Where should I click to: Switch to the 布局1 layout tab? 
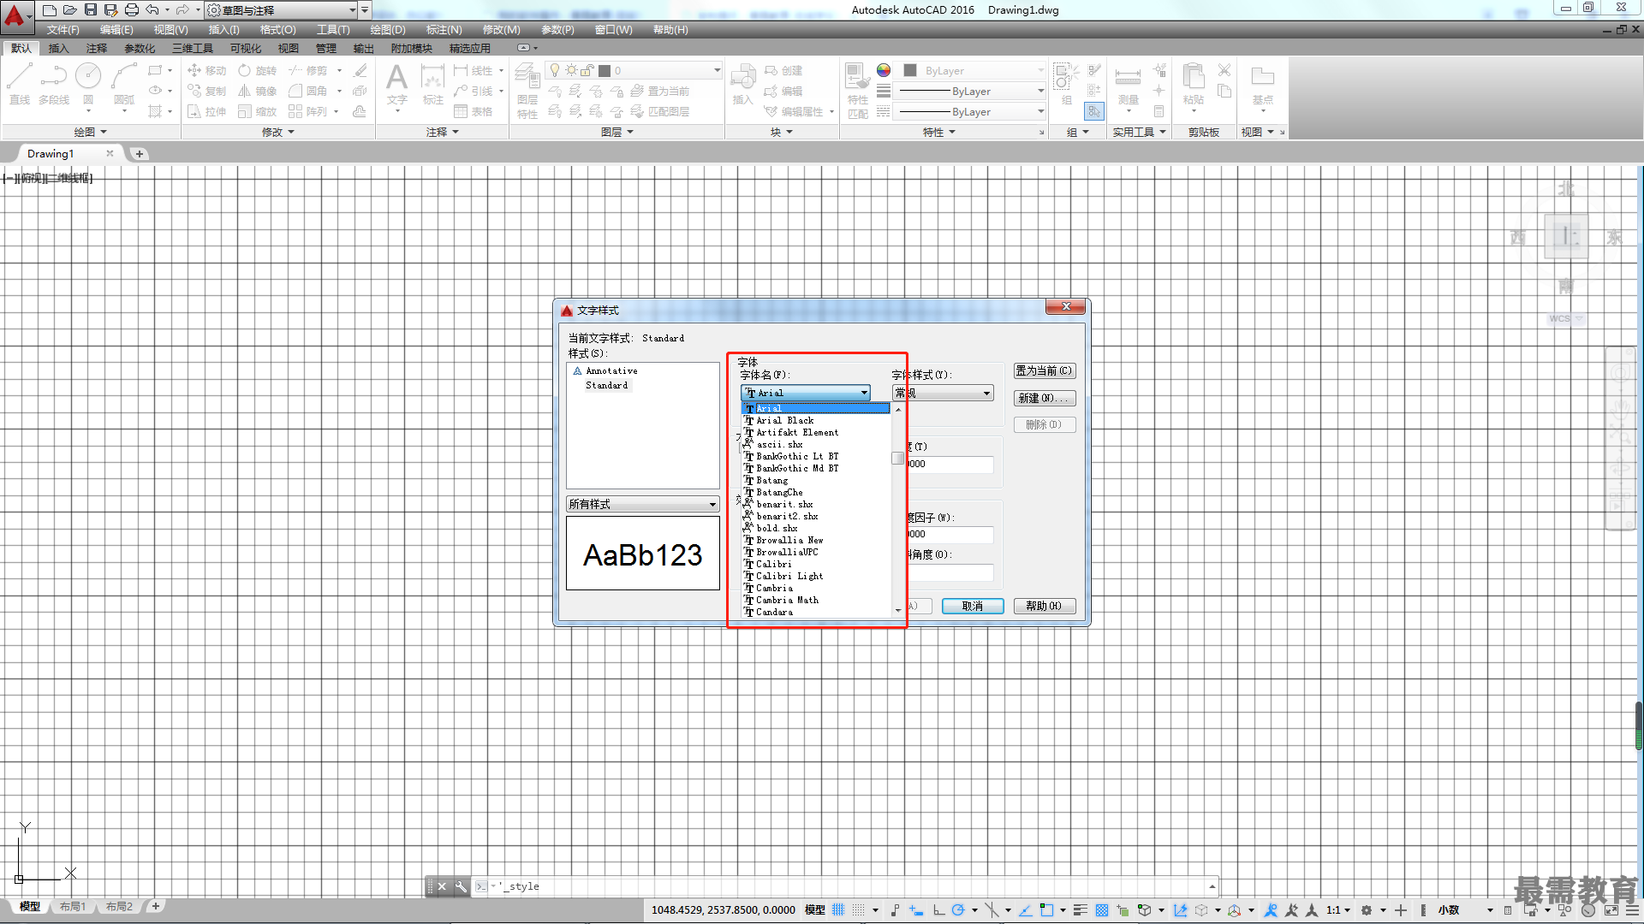tap(73, 906)
